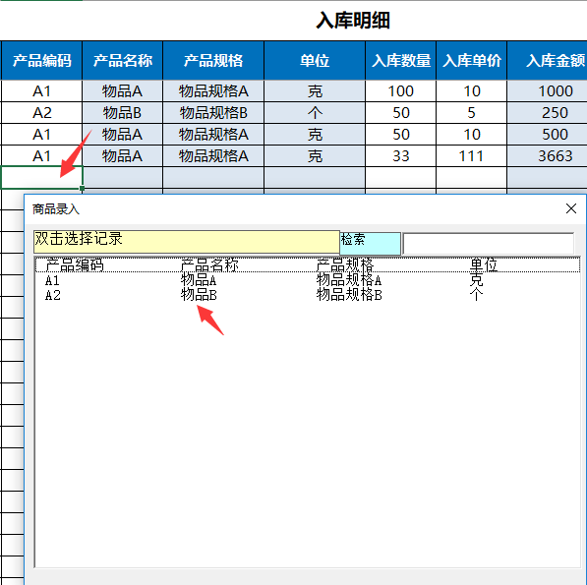The image size is (587, 585).
Task: Select the amount cell 1000
Action: [548, 91]
